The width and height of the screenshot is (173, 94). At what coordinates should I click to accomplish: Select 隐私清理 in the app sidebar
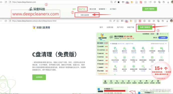(x=102, y=64)
